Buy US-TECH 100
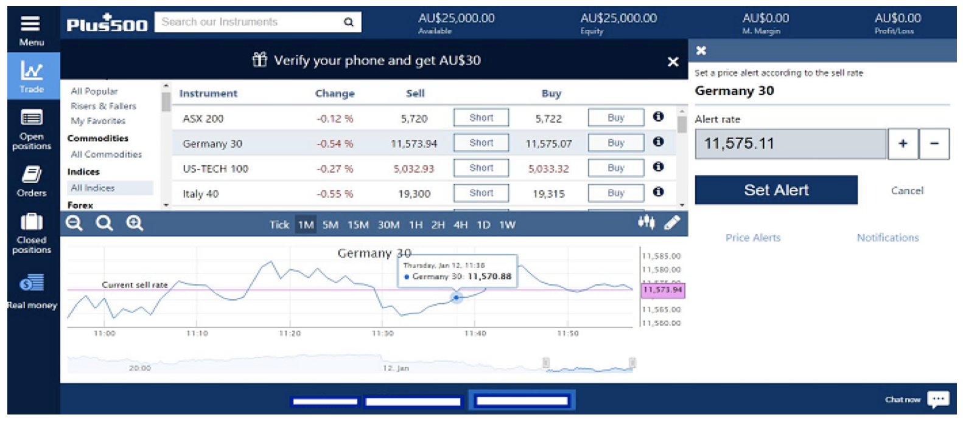963x423 pixels. coord(616,168)
